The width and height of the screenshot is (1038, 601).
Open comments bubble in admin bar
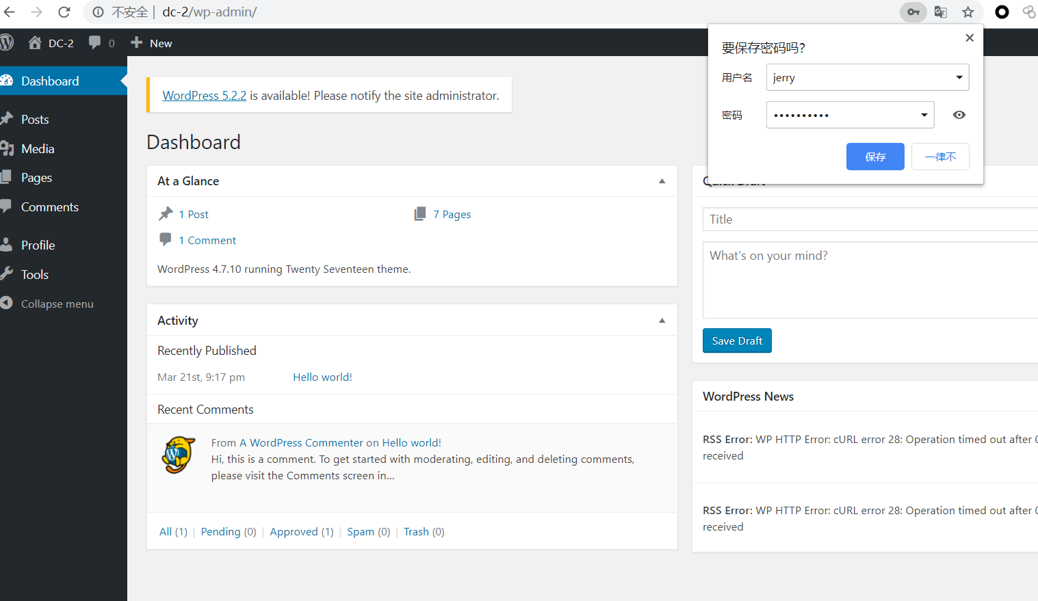click(95, 42)
